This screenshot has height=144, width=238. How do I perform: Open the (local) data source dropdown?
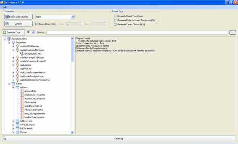[x=73, y=17]
